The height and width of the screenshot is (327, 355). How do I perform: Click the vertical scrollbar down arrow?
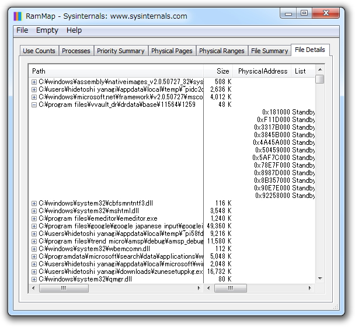[320, 279]
